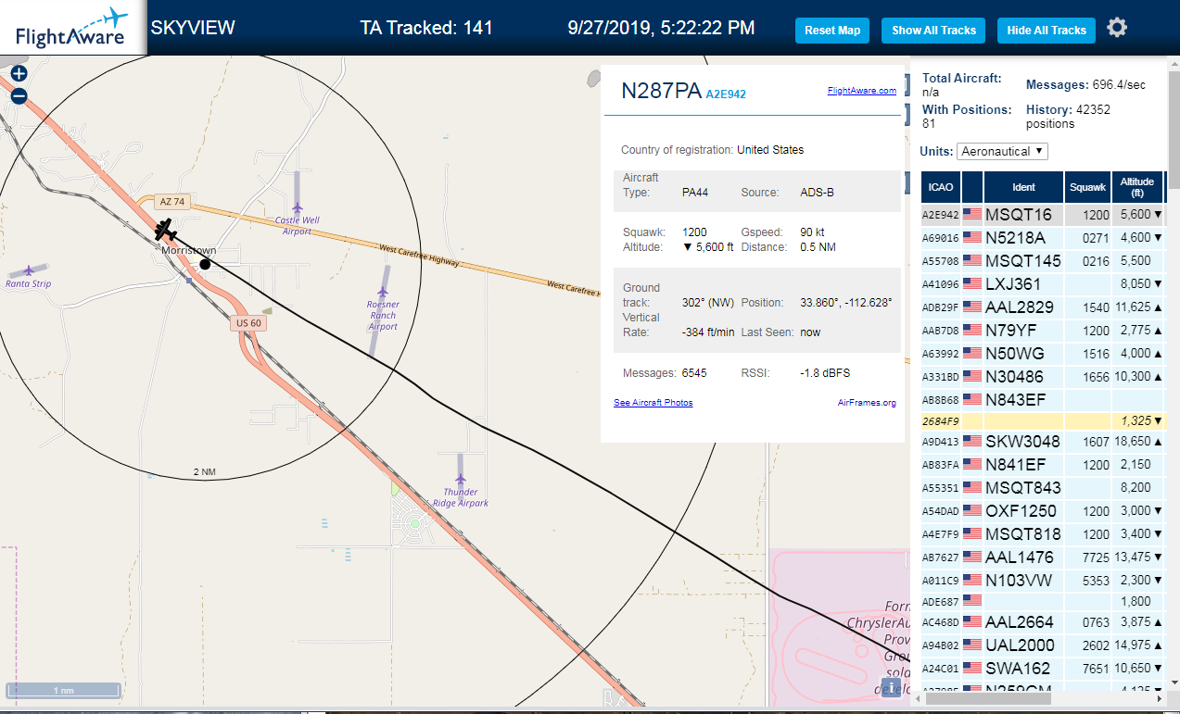Zoom out with the minus map button

pos(19,95)
